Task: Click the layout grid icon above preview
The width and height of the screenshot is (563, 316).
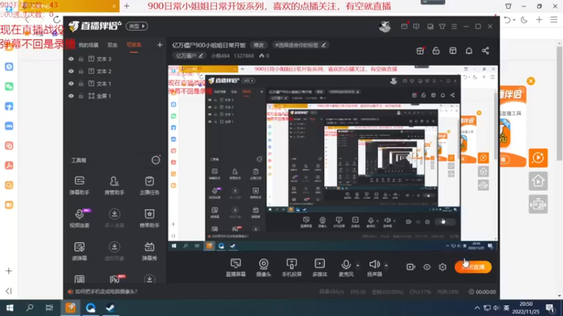Action: pyautogui.click(x=453, y=51)
